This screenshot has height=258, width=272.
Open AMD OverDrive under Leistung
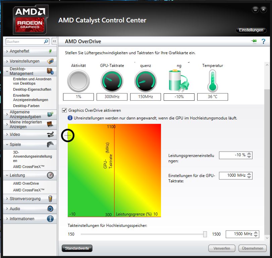coord(26,183)
